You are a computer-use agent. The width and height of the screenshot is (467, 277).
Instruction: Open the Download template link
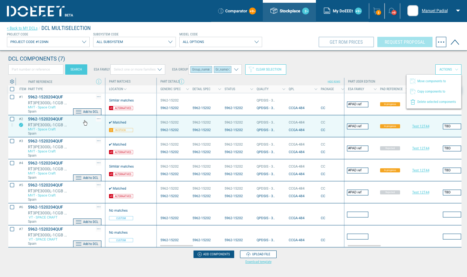[258, 262]
